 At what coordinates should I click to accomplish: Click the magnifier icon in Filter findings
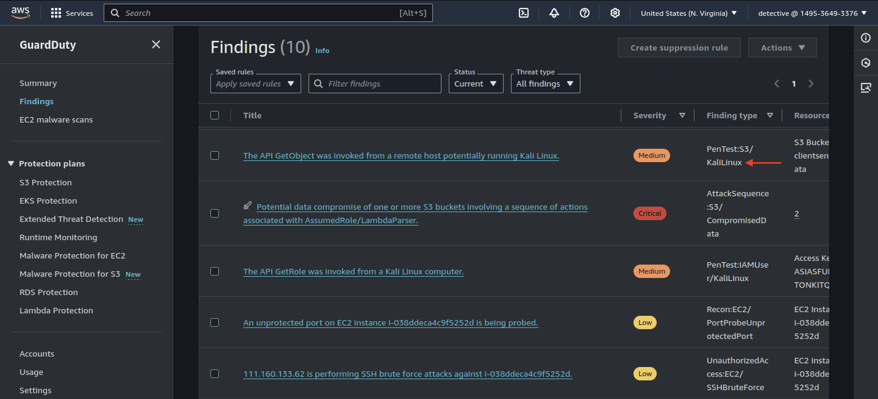[318, 84]
